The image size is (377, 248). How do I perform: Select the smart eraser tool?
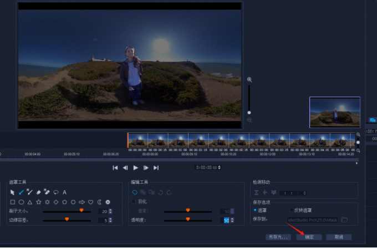coord(47,192)
